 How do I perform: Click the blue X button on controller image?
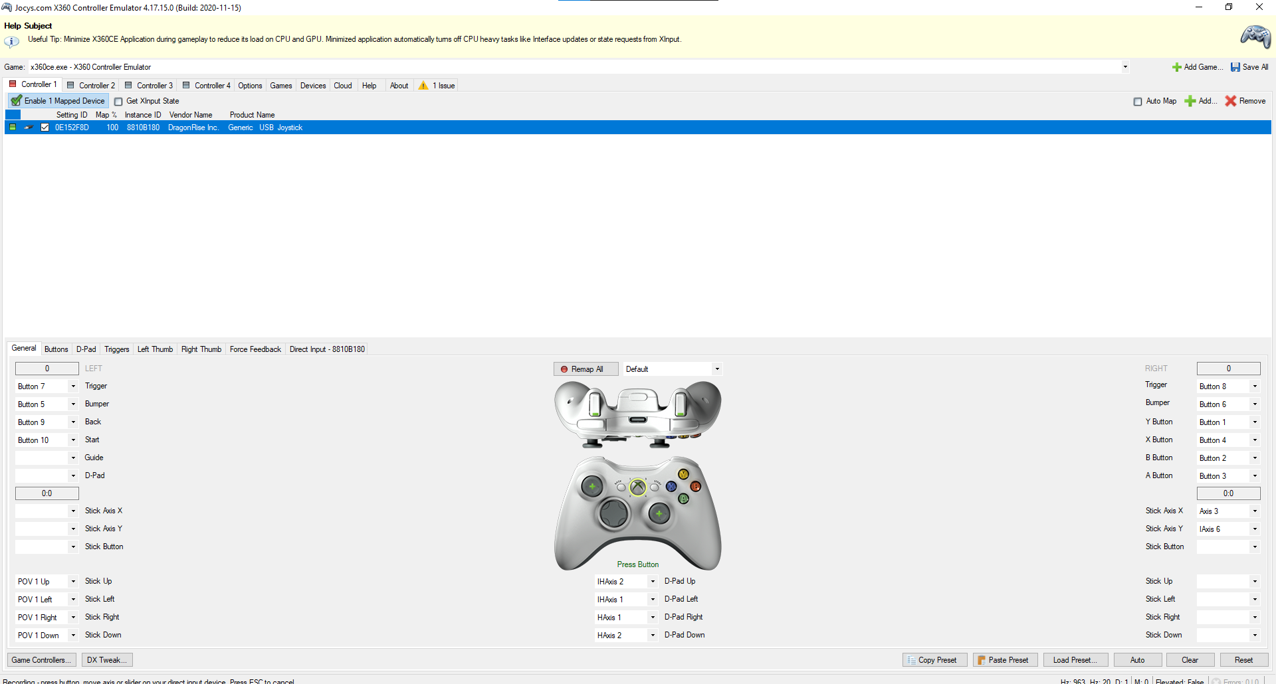671,486
